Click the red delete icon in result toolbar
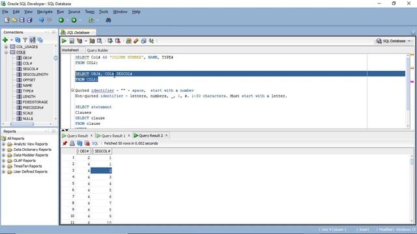417x234 pixels. [87, 143]
